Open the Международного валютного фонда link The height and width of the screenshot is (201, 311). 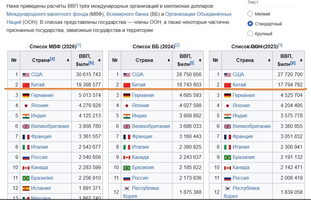pos(47,14)
